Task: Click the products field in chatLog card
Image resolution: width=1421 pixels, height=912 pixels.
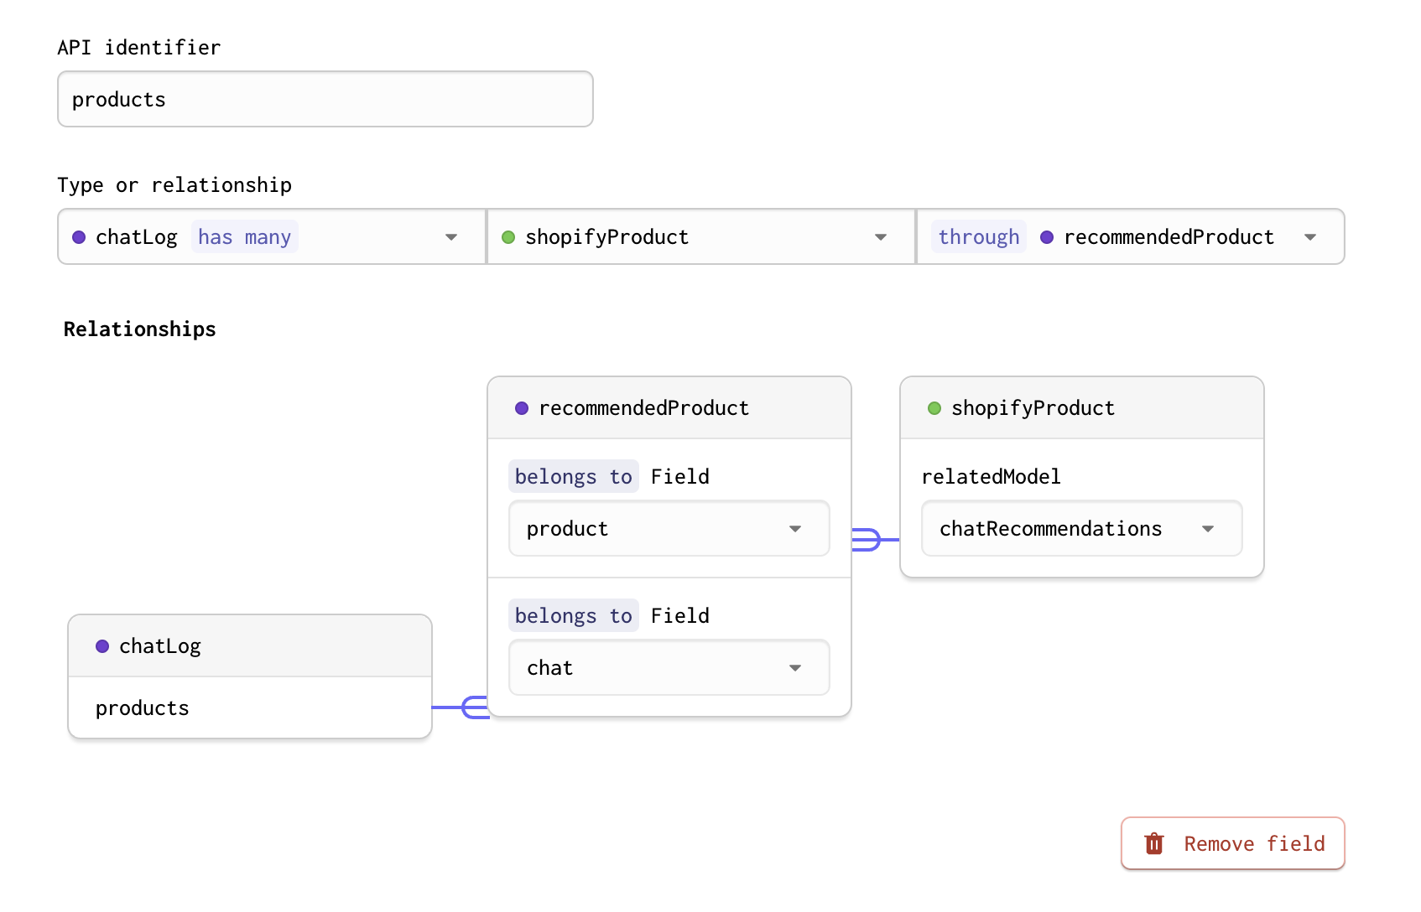Action: 250,707
